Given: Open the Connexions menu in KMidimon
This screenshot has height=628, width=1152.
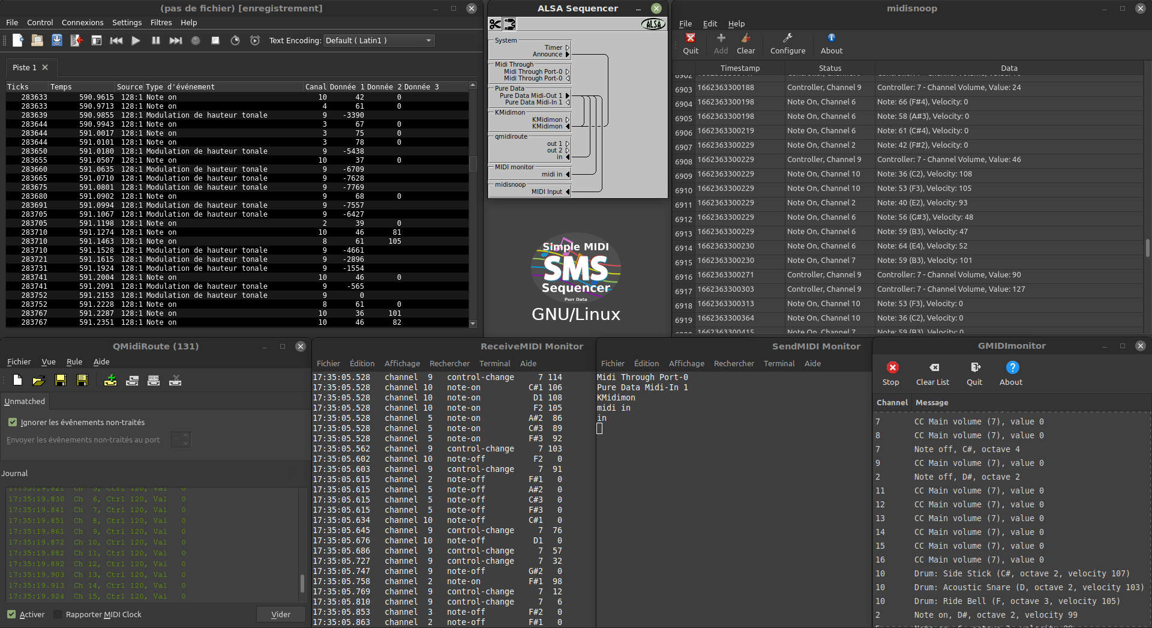Looking at the screenshot, I should 82,22.
